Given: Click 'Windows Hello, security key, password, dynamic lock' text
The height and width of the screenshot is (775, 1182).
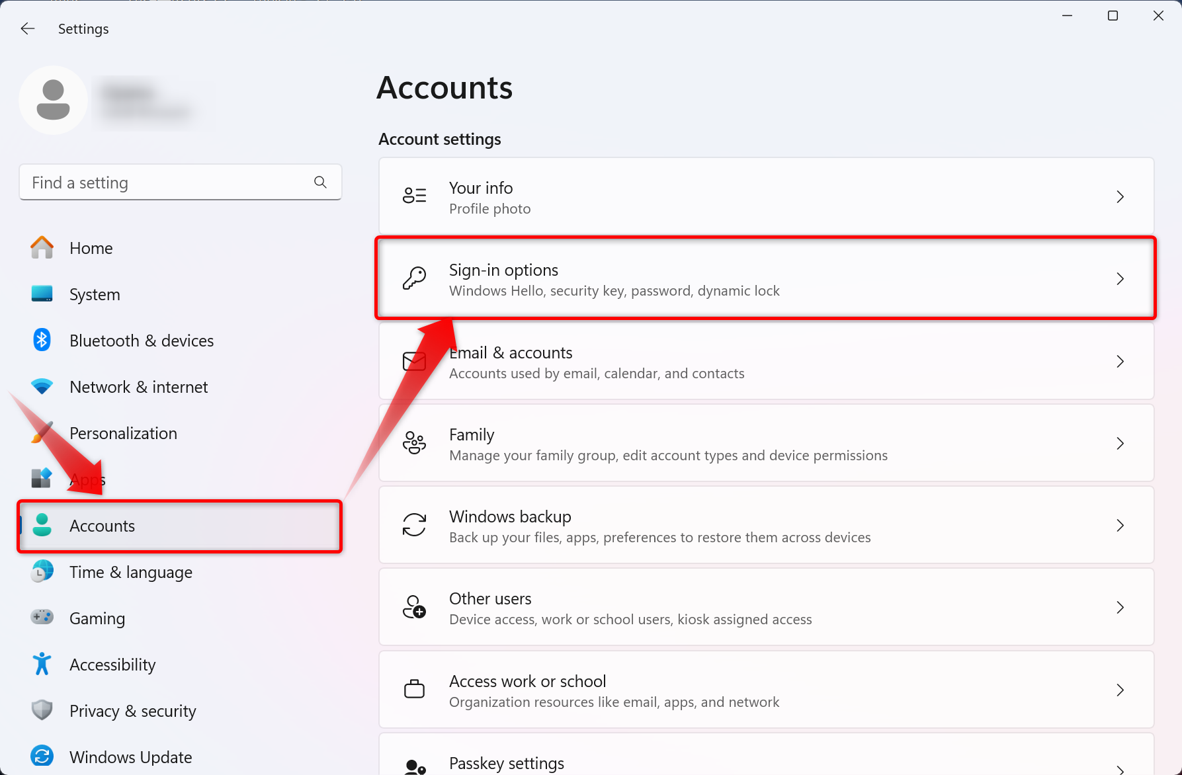Looking at the screenshot, I should click(614, 291).
